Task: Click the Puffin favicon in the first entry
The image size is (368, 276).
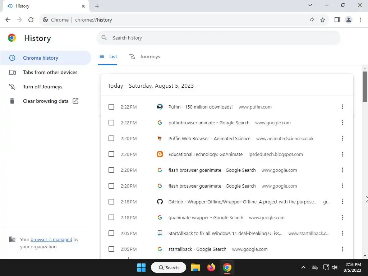Action: point(160,107)
